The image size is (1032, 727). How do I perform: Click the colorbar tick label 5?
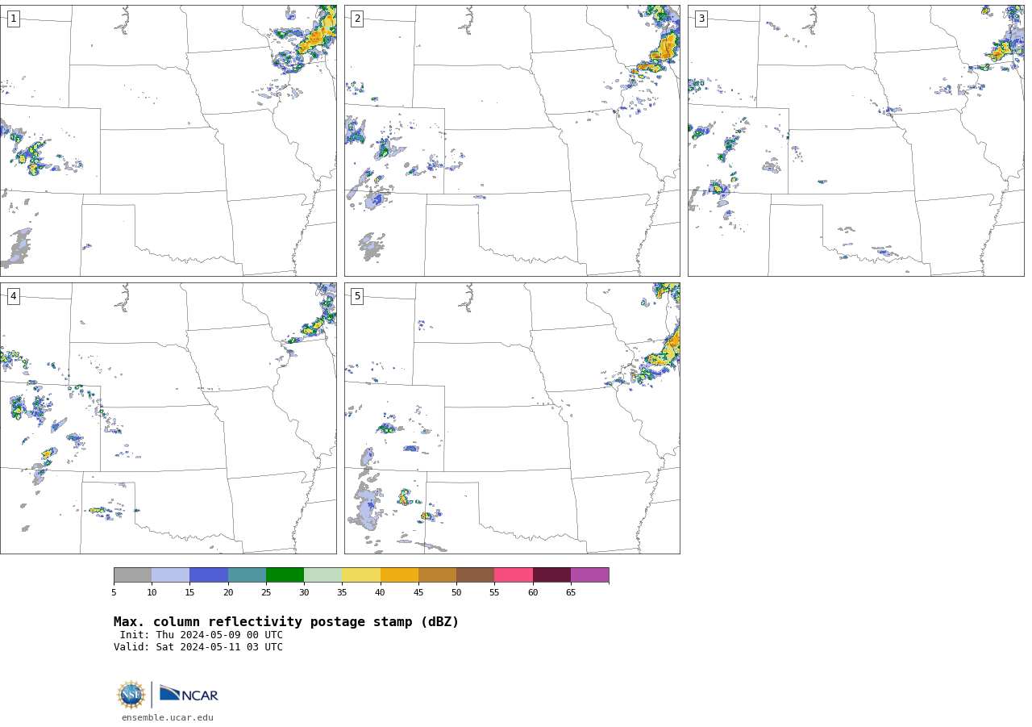coord(114,593)
